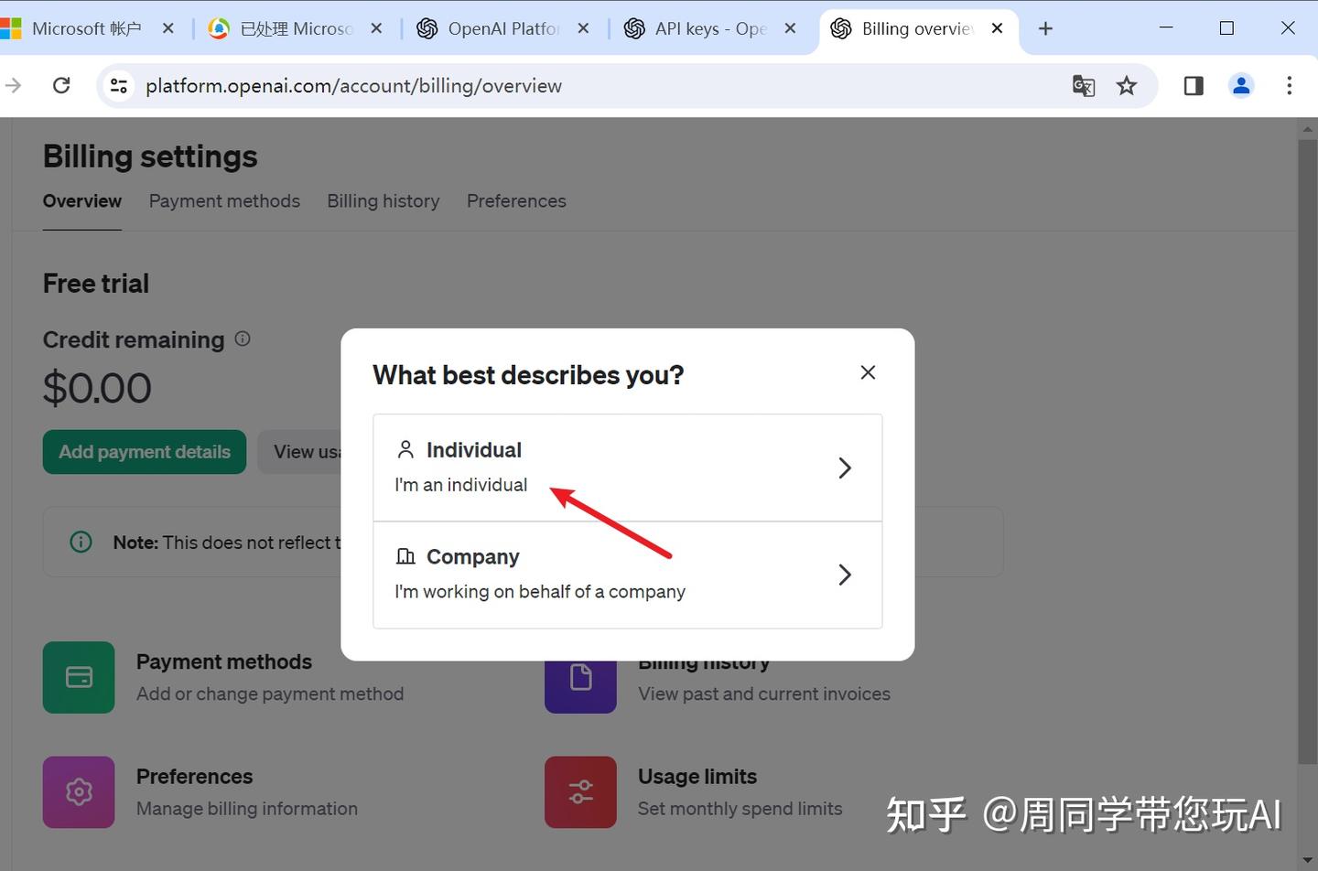The image size is (1318, 871).
Task: Select the Individual option chevron
Action: [x=845, y=468]
